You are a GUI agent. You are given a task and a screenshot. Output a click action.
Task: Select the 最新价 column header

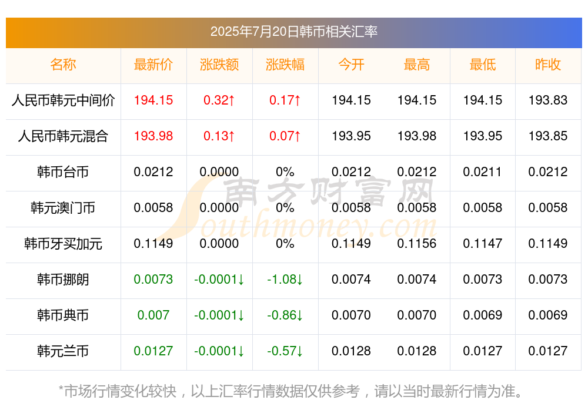(x=153, y=65)
